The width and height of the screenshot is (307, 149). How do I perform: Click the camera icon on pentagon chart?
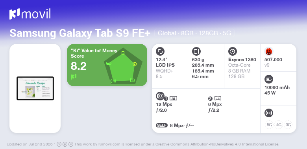point(132,80)
